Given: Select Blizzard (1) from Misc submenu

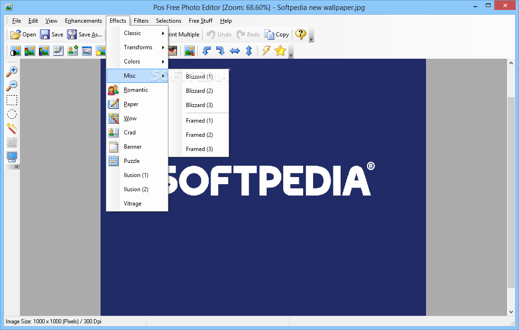Looking at the screenshot, I should 199,77.
